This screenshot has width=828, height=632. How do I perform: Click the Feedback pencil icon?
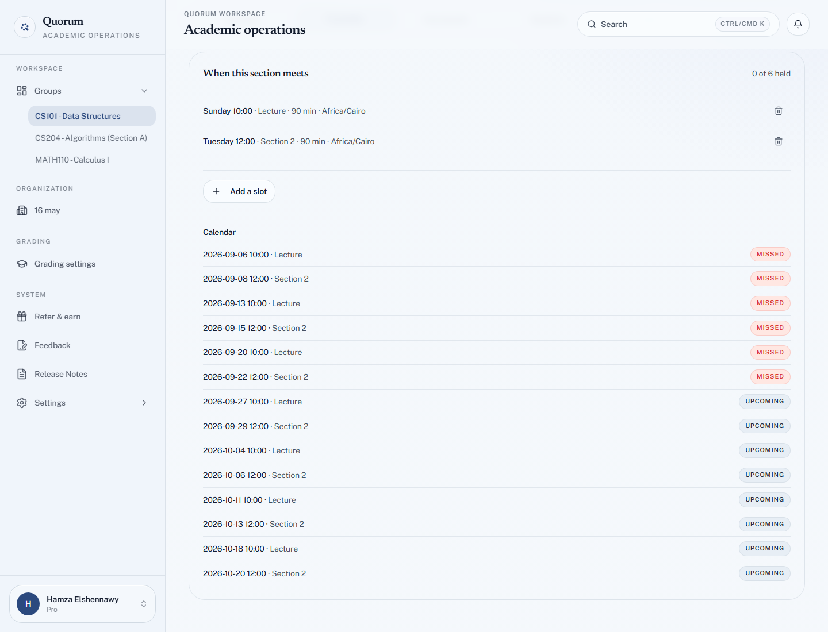tap(22, 345)
